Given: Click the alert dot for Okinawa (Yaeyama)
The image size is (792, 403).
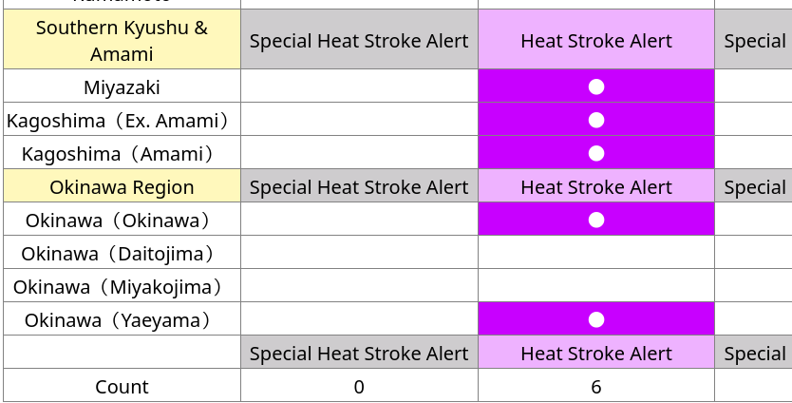Looking at the screenshot, I should (x=596, y=319).
